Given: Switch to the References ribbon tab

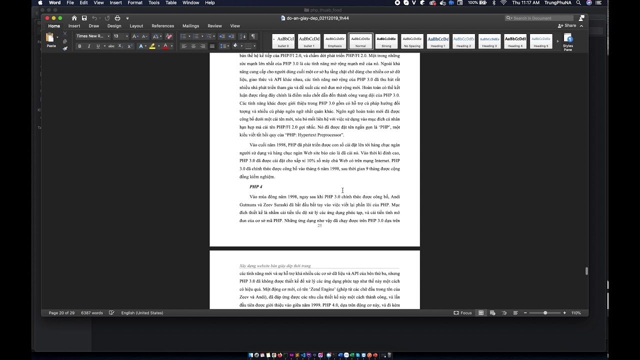Looking at the screenshot, I should (162, 26).
